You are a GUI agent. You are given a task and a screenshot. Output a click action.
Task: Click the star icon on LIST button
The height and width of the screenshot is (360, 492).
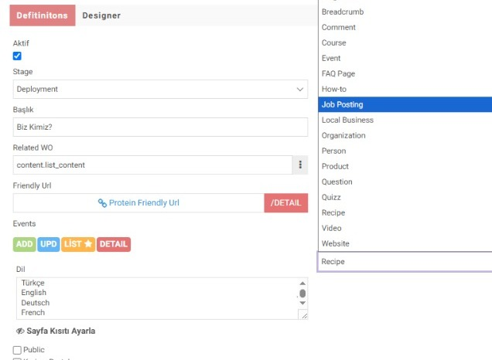pos(88,244)
